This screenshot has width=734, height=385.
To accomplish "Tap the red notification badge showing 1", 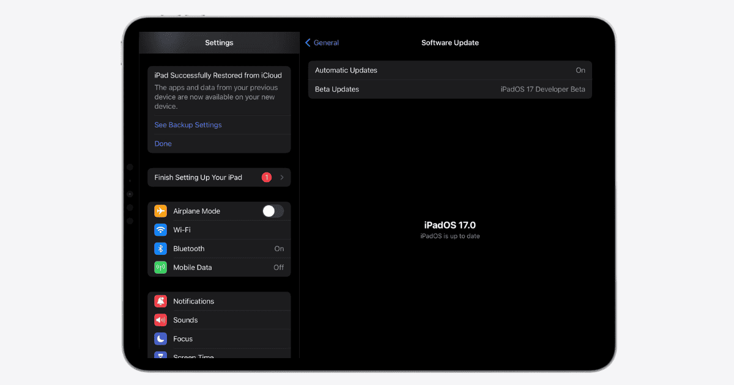I will pyautogui.click(x=266, y=178).
